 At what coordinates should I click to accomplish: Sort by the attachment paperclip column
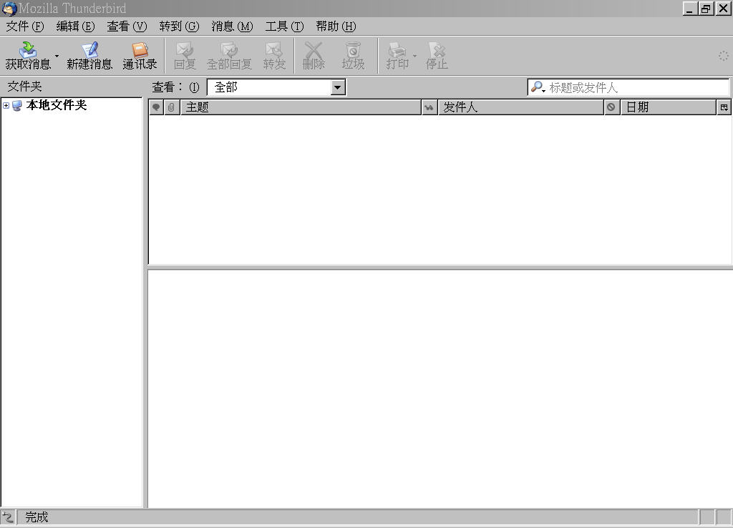[x=172, y=107]
